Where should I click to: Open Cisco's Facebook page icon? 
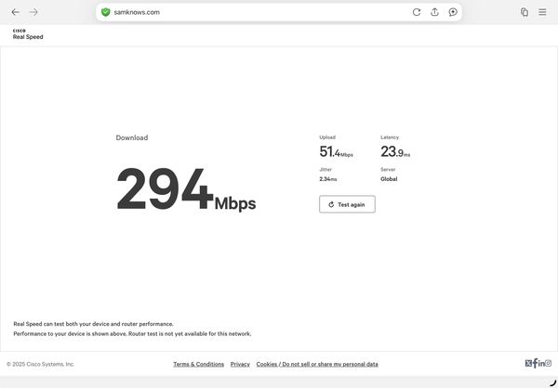click(x=535, y=363)
